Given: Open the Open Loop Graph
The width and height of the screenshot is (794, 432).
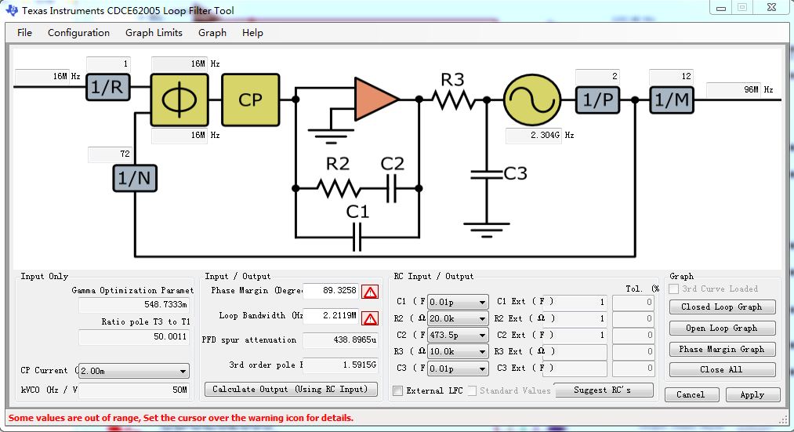Looking at the screenshot, I should click(x=722, y=329).
